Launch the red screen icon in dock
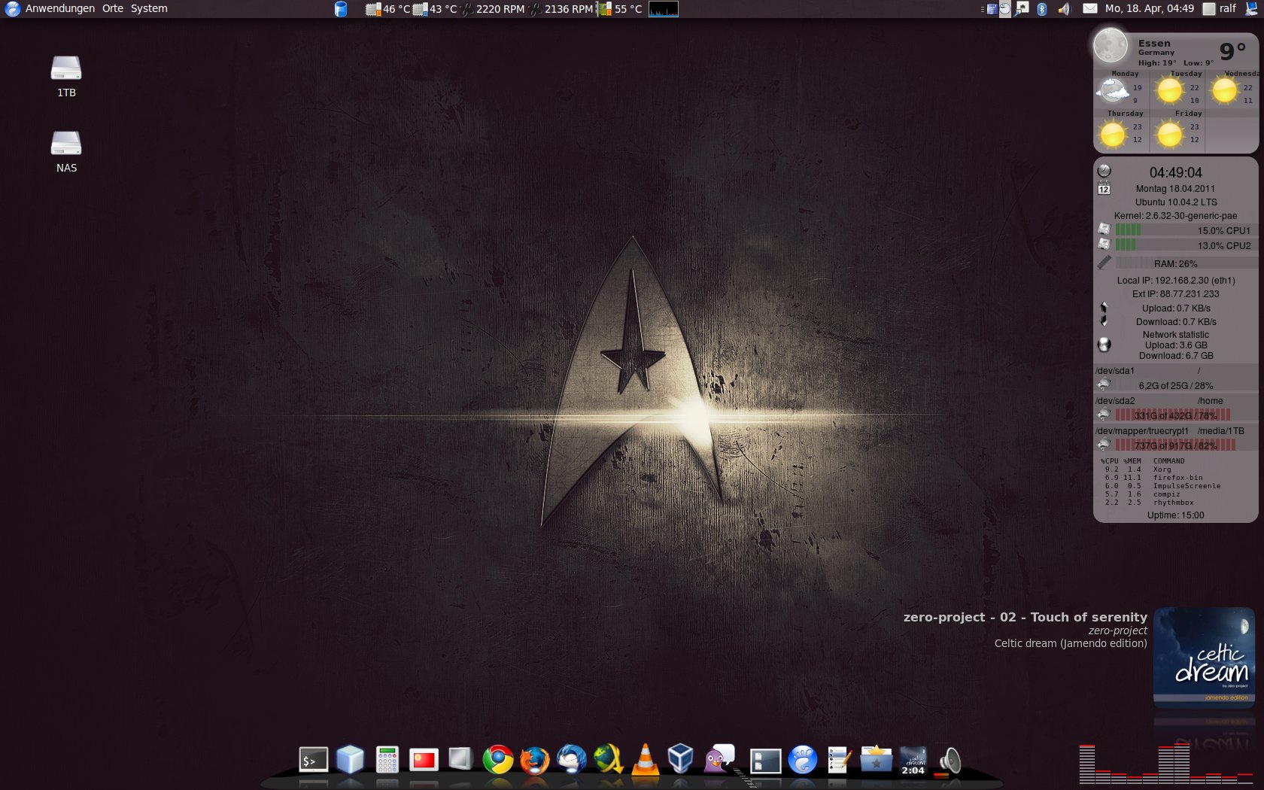The width and height of the screenshot is (1264, 790). [x=424, y=760]
